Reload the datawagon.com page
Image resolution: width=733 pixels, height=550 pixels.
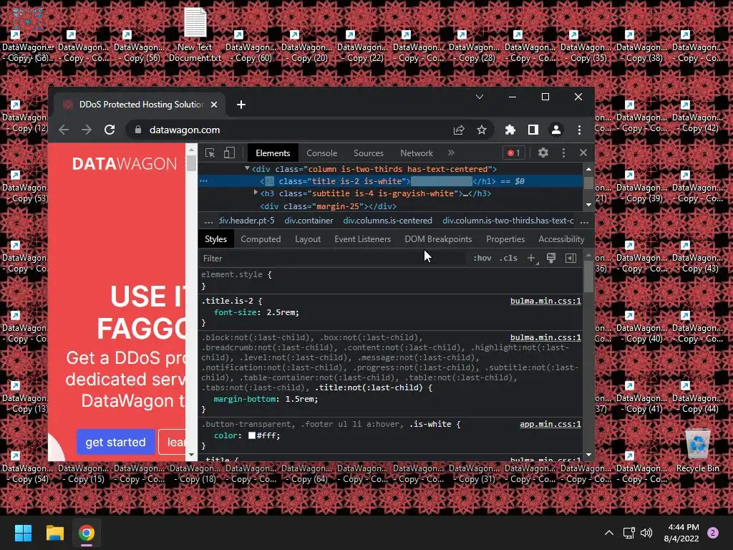(x=110, y=130)
